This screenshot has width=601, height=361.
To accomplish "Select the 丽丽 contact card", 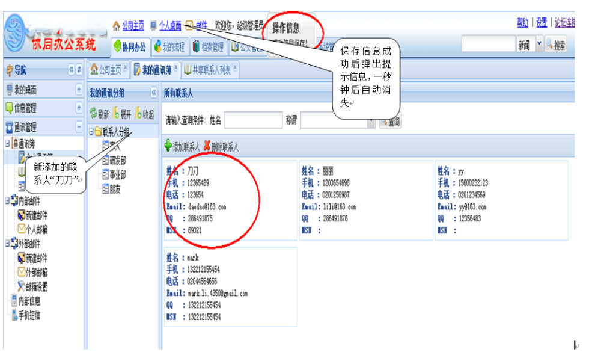I will coord(366,200).
